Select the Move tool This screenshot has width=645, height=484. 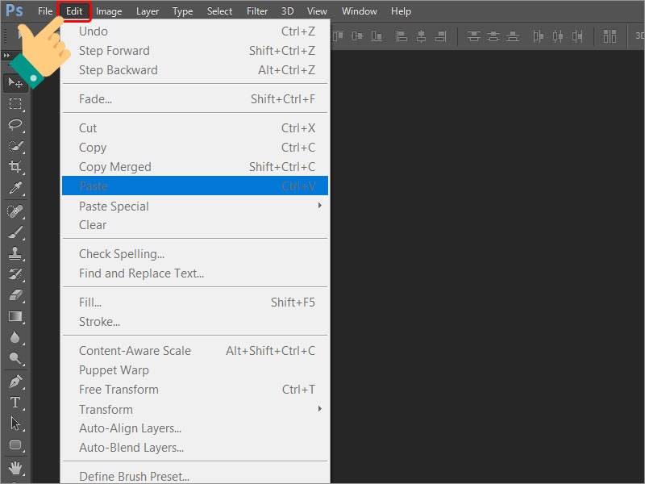(x=15, y=83)
